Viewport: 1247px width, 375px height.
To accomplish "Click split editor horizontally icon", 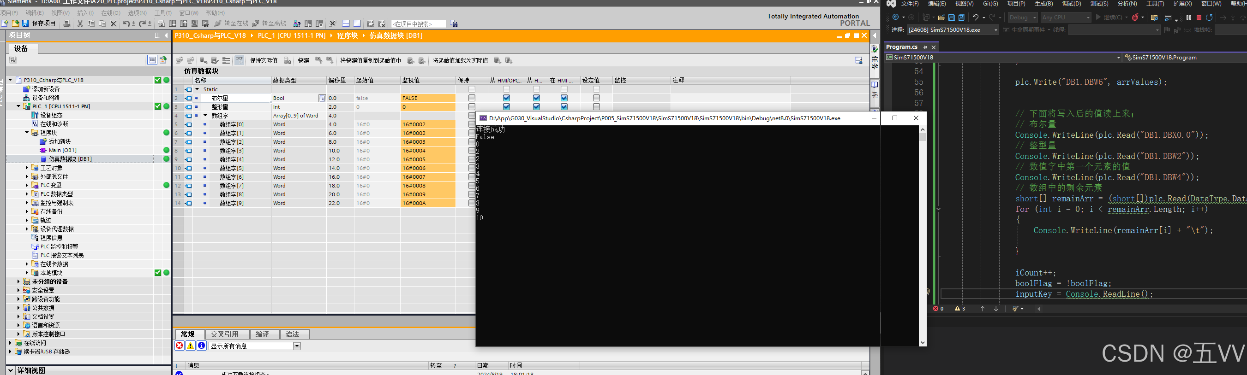I will [x=346, y=23].
